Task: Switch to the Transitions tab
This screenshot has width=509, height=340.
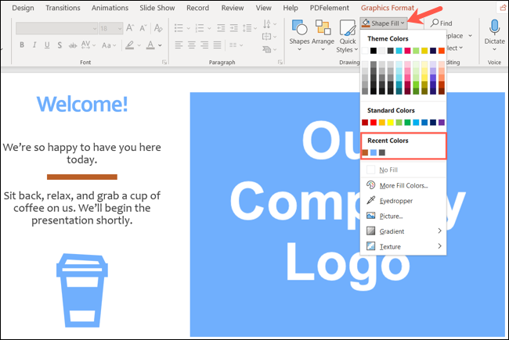Action: click(63, 8)
